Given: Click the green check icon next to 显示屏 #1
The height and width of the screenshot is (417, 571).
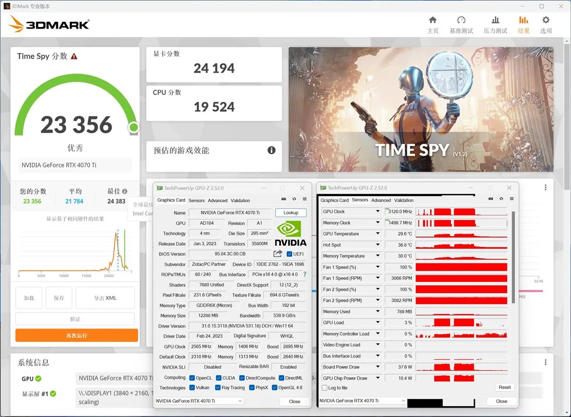Looking at the screenshot, I should click(53, 394).
